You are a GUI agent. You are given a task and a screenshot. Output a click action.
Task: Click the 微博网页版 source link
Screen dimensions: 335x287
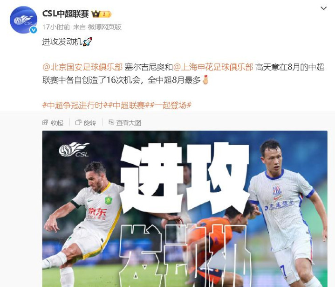[x=105, y=27]
